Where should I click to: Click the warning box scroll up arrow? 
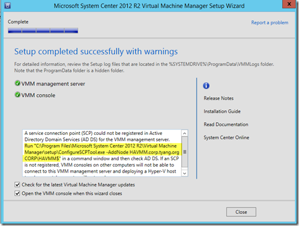184,133
